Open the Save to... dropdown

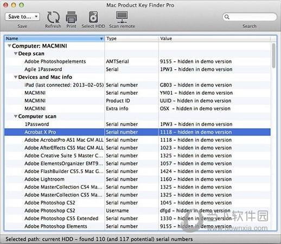(x=22, y=17)
